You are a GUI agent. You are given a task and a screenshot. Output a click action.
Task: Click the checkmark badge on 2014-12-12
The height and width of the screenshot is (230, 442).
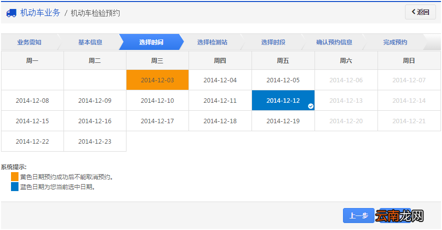coord(311,106)
